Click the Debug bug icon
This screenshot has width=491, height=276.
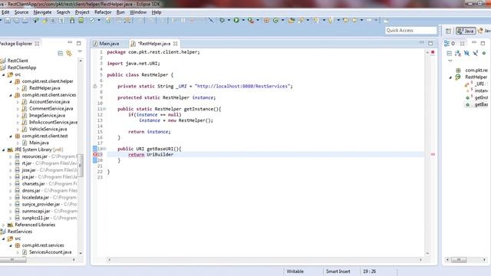tap(222, 21)
